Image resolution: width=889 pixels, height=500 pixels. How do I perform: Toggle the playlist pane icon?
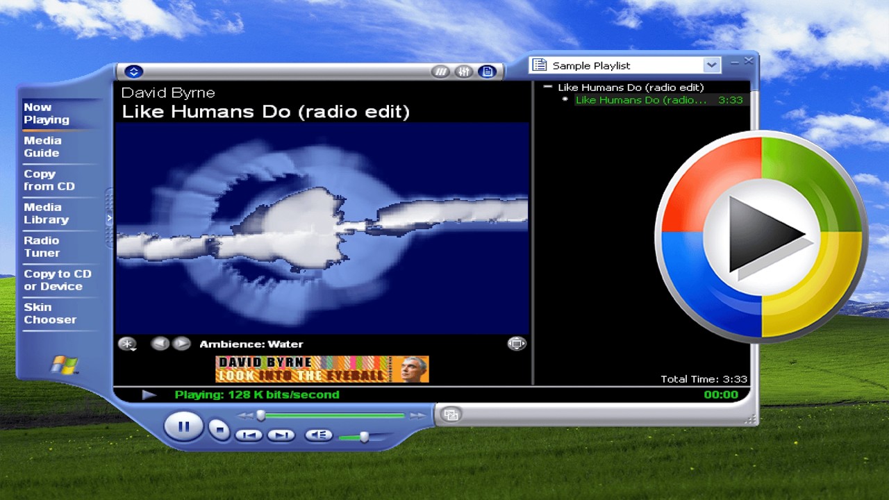(x=487, y=72)
